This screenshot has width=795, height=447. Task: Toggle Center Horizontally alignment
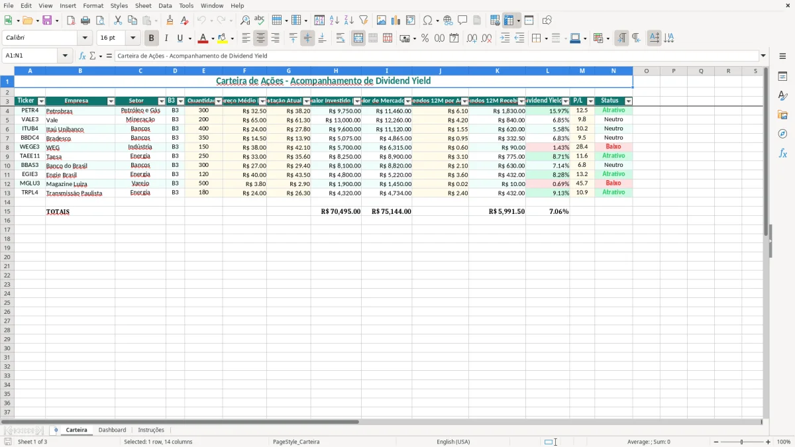(260, 38)
